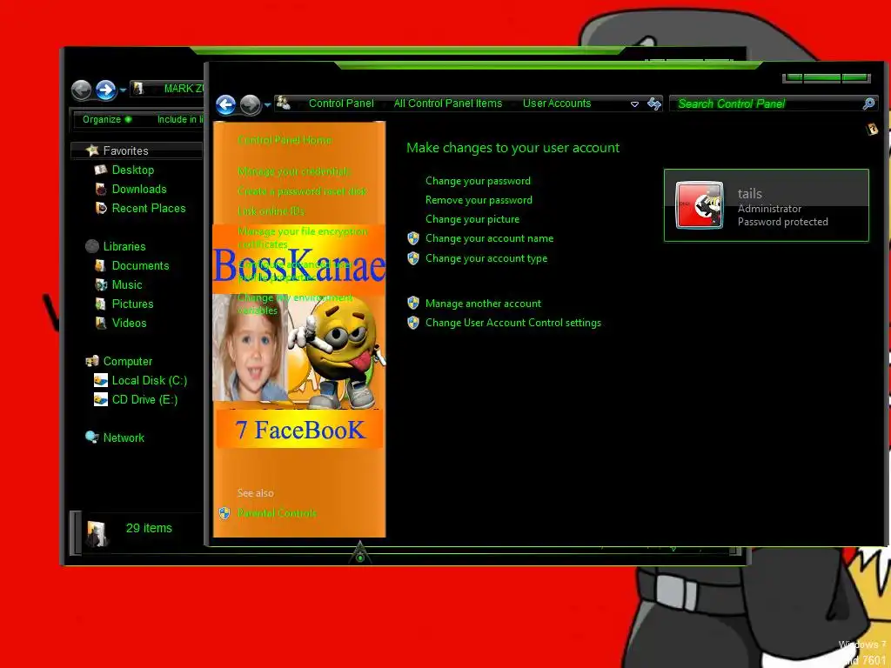Image resolution: width=891 pixels, height=668 pixels.
Task: Open the address bar history dropdown arrow
Action: (x=634, y=104)
